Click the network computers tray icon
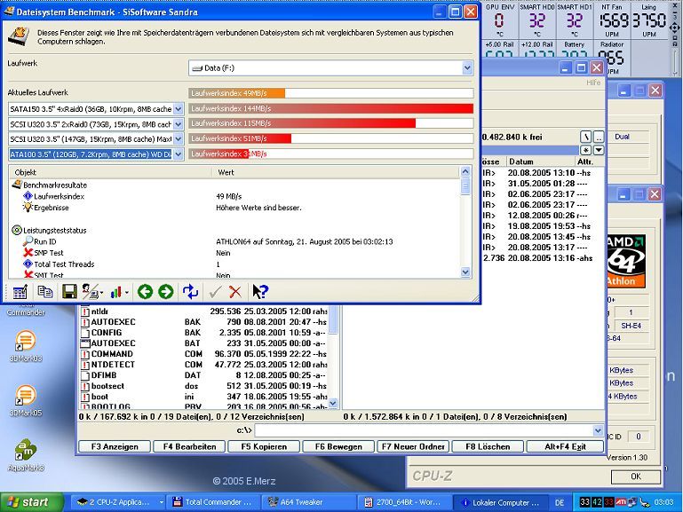The width and height of the screenshot is (683, 512). [631, 502]
